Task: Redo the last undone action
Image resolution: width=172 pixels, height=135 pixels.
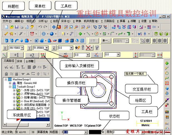Action: [x=45, y=27]
